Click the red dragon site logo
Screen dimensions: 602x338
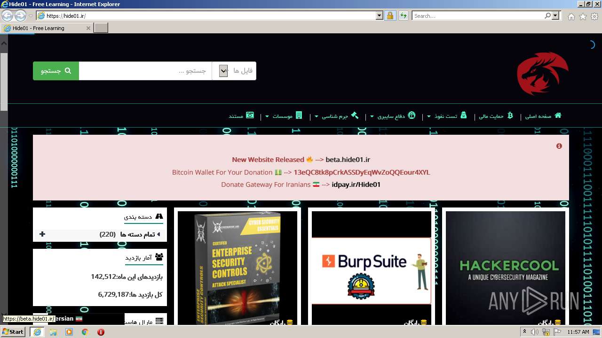click(542, 74)
